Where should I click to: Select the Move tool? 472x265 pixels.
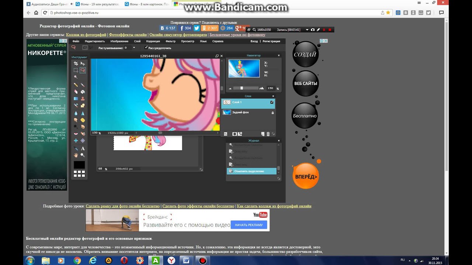click(x=83, y=63)
